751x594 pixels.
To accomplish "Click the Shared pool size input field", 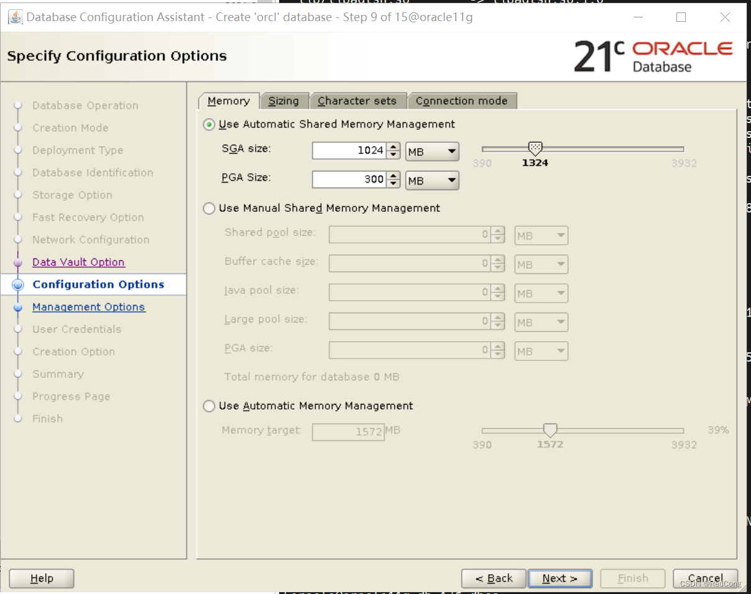I will [410, 235].
